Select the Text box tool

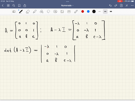[x=69, y=12]
